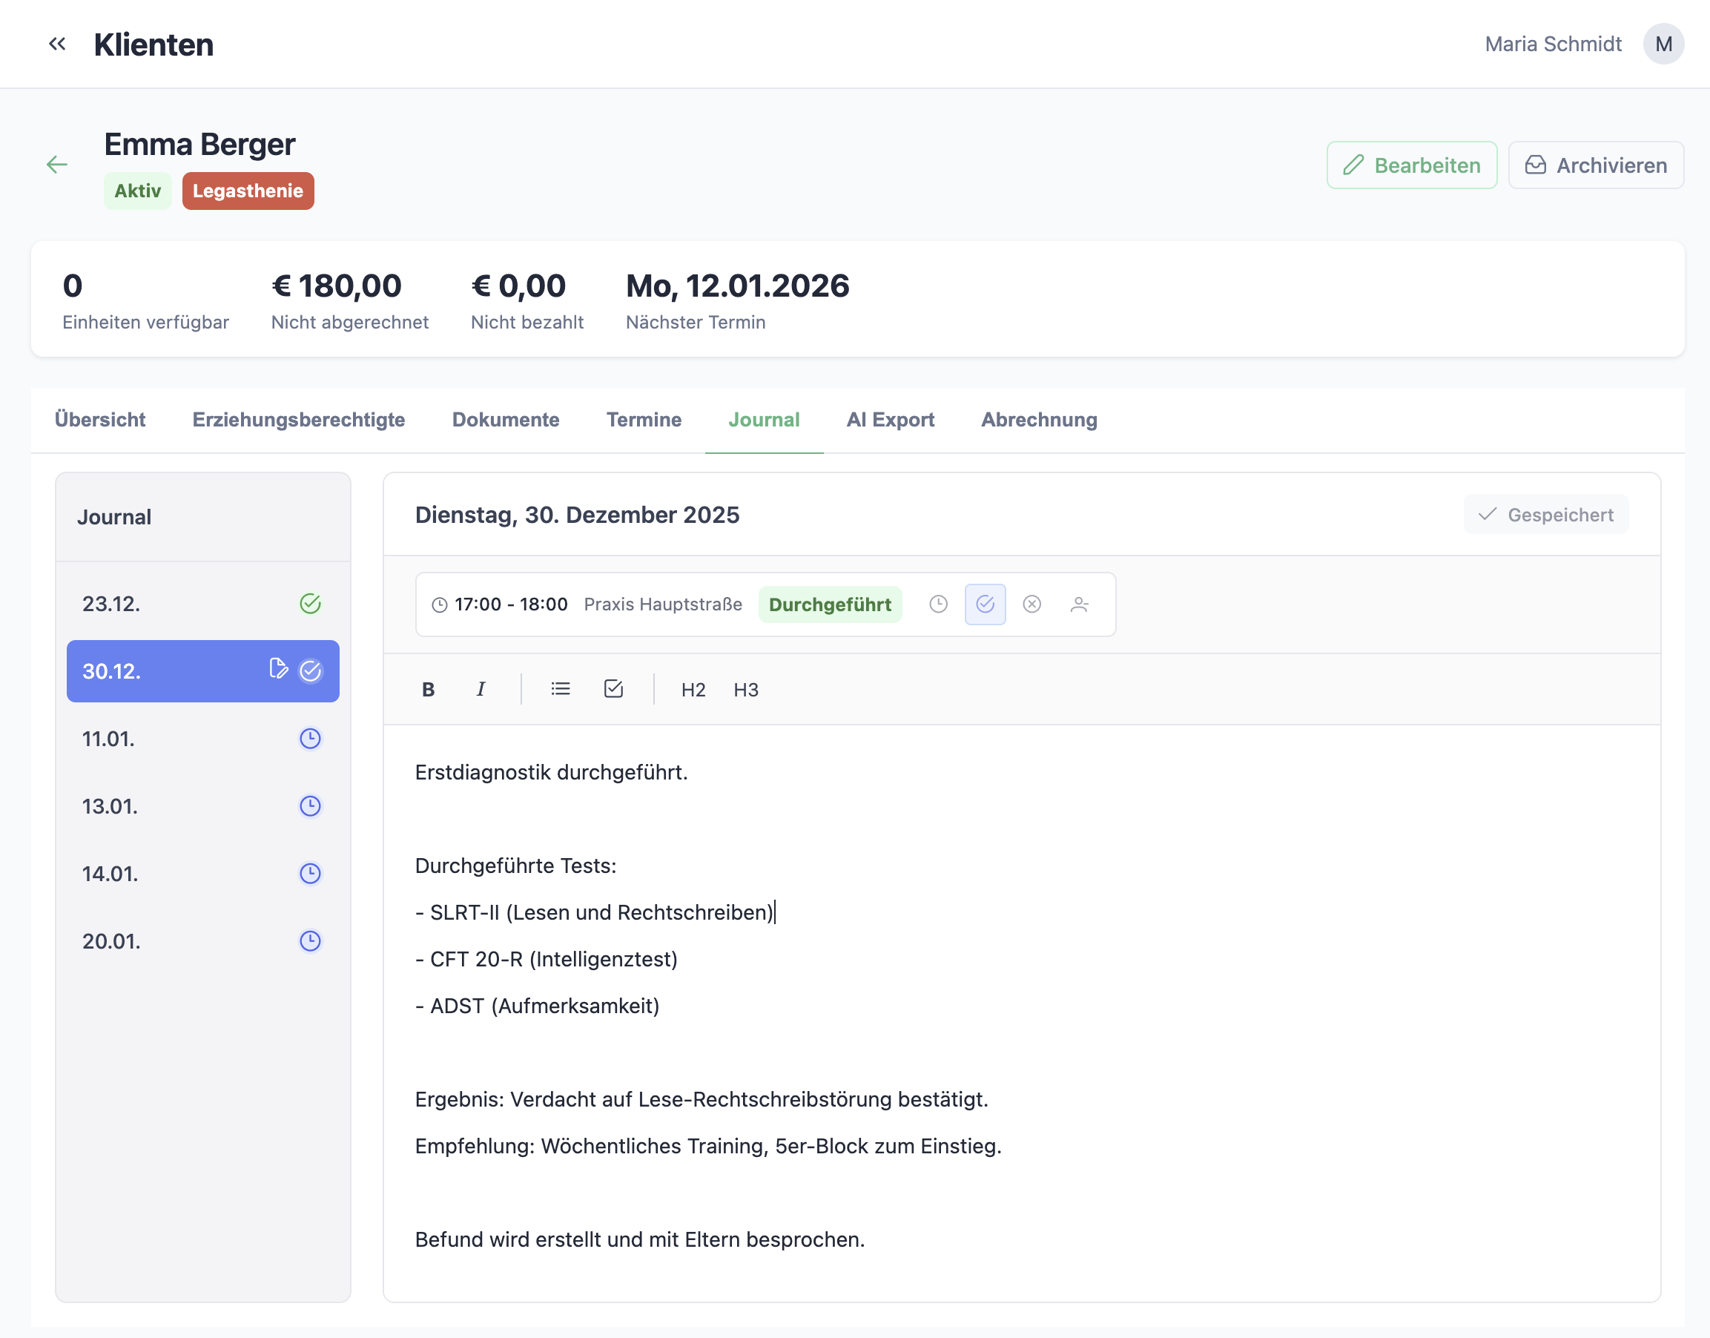Apply H2 heading style
The image size is (1710, 1338).
[693, 689]
